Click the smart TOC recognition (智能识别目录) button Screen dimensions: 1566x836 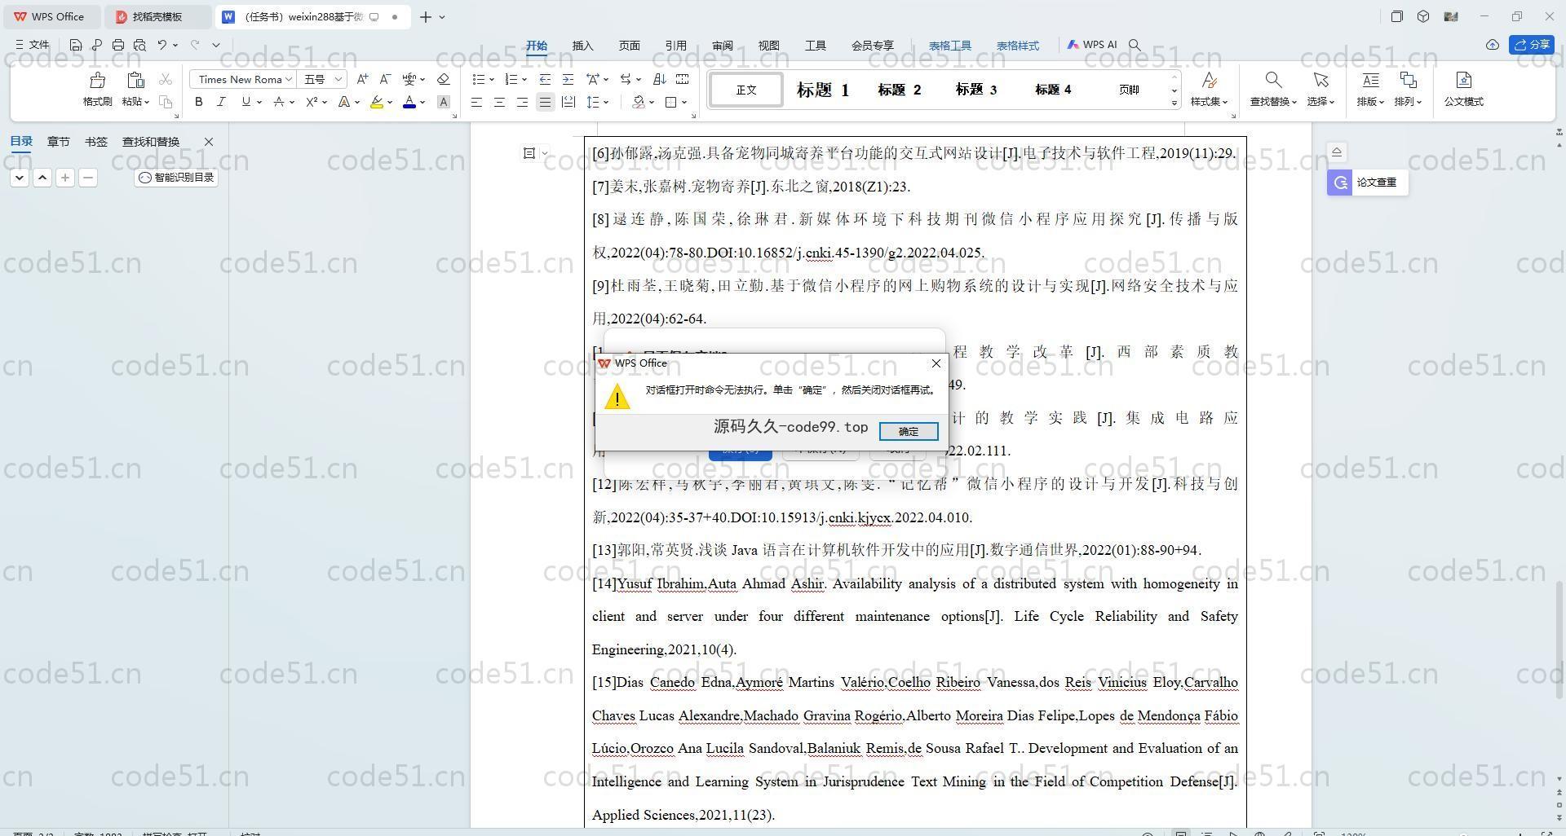[x=176, y=178]
